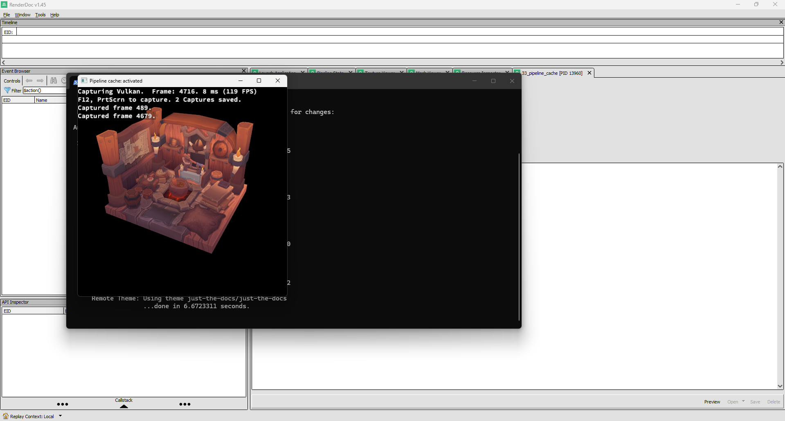This screenshot has height=421, width=785.
Task: Open the Help menu
Action: click(55, 15)
